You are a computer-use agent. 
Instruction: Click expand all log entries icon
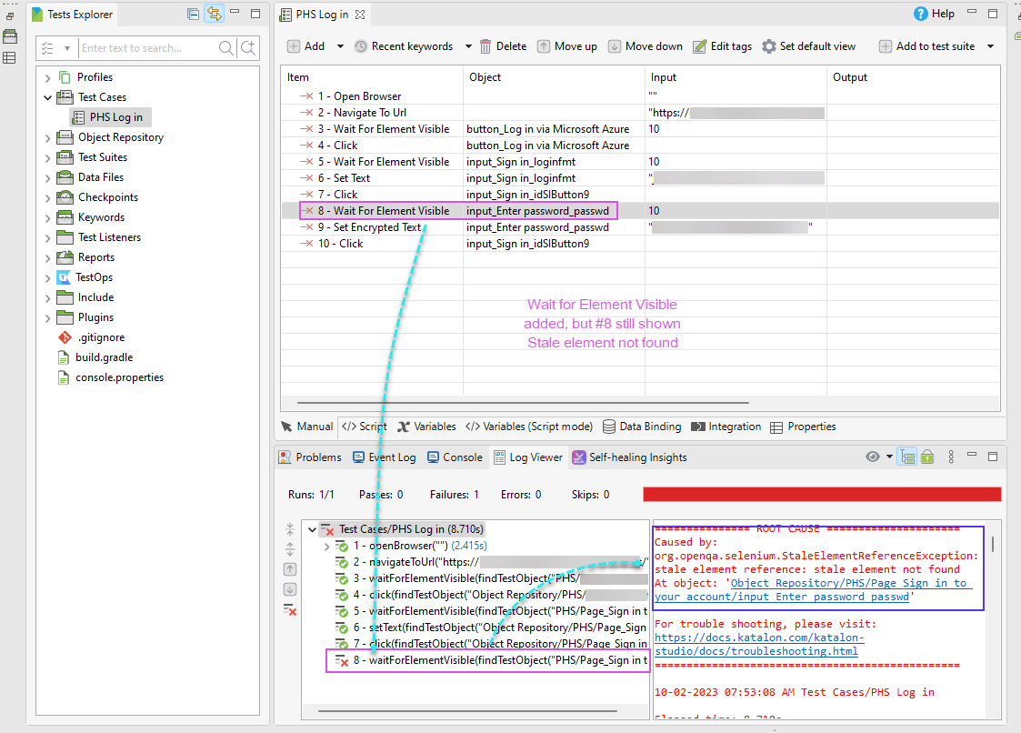click(x=290, y=549)
